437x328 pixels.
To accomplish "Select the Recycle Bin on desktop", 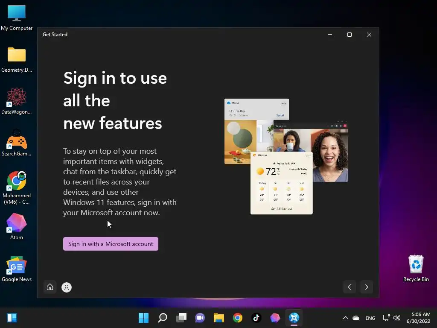I will 416,268.
